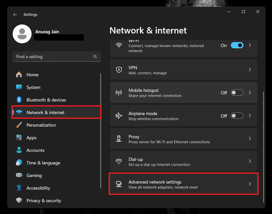The width and height of the screenshot is (272, 214).
Task: Click the Airplane mode plane icon
Action: pos(119,116)
